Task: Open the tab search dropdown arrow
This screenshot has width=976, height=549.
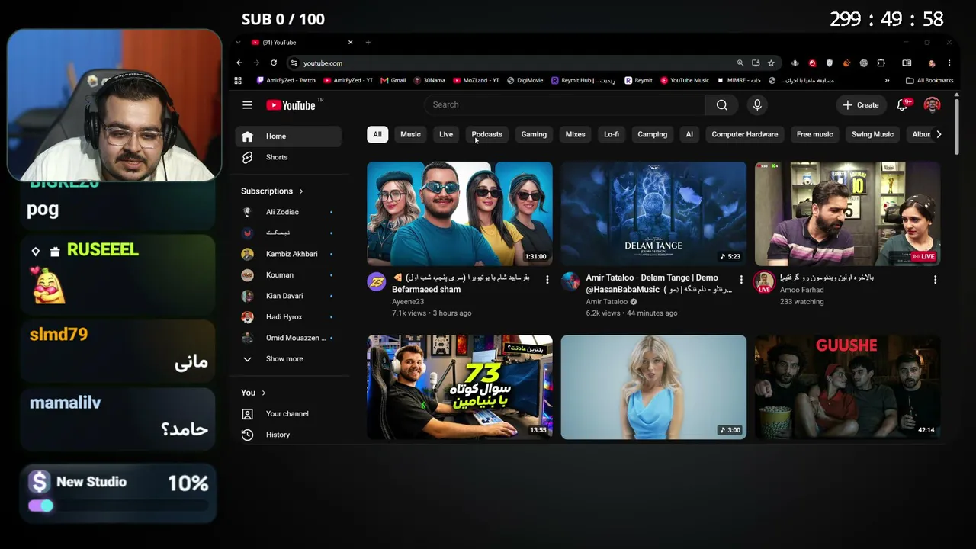Action: 238,43
